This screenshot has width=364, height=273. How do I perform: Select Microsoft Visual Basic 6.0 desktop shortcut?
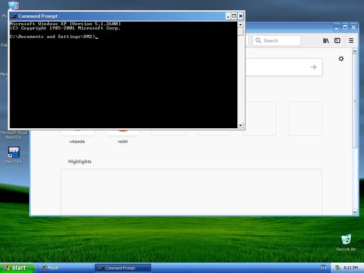[14, 135]
